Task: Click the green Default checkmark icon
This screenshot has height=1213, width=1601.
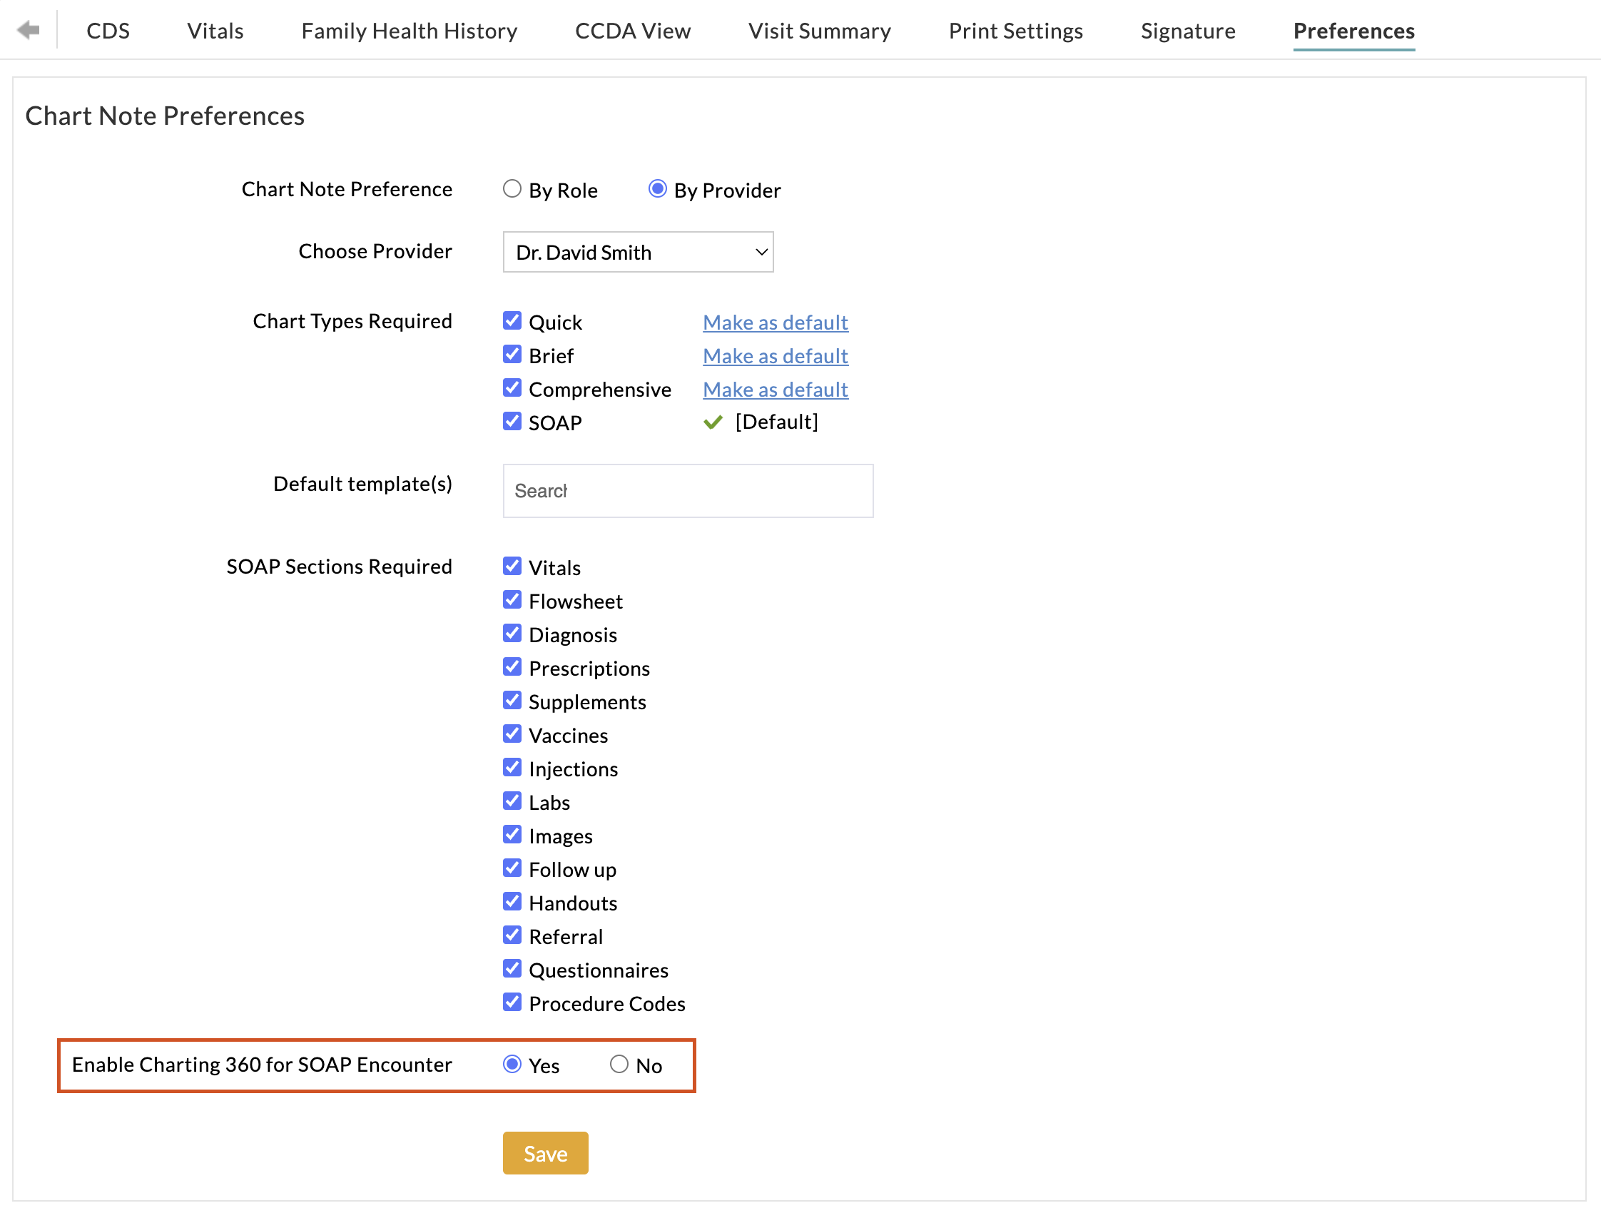Action: (713, 422)
